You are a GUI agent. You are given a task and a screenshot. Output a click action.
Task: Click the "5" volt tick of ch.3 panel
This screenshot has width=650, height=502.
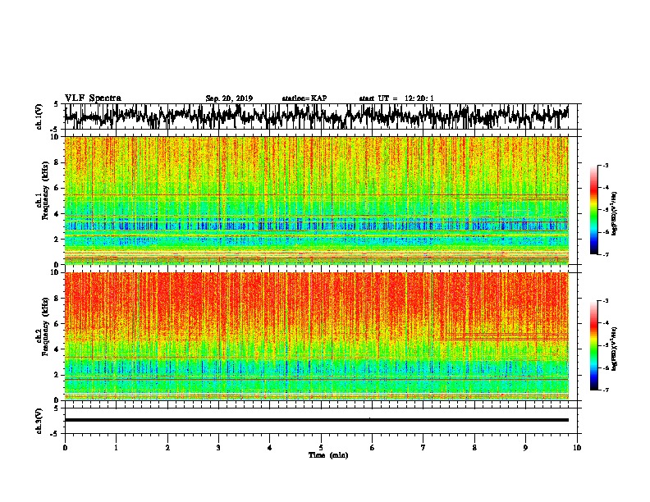(57, 408)
